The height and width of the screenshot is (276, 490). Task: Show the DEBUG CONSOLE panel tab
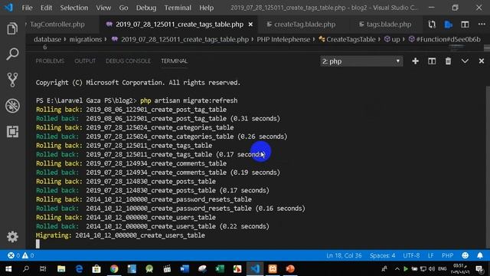pos(128,61)
